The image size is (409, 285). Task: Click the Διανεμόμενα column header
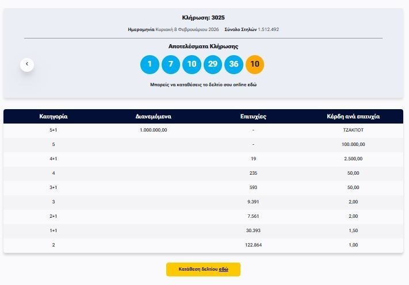click(153, 116)
